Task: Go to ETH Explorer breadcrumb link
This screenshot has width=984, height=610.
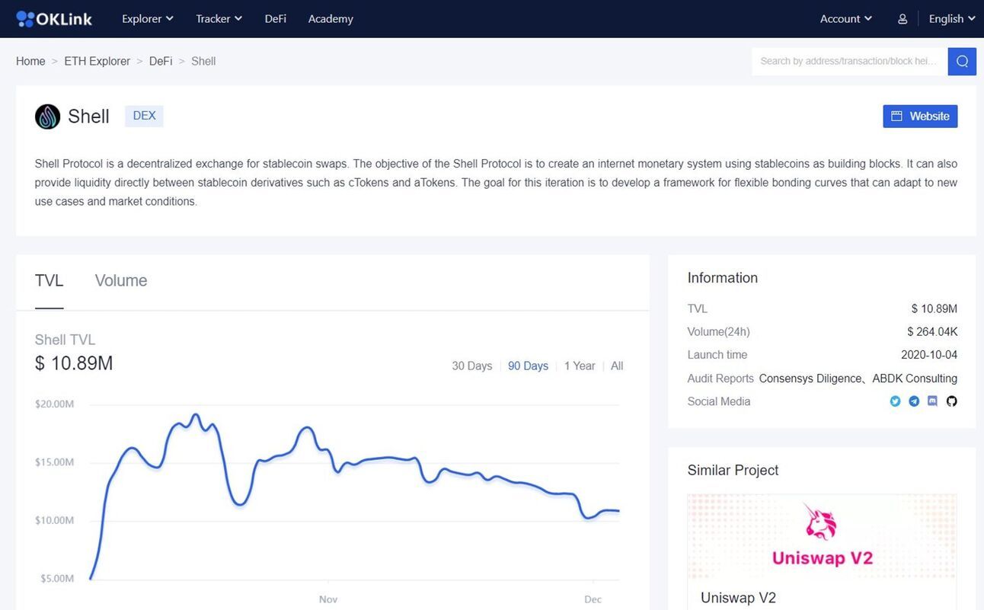Action: pyautogui.click(x=97, y=61)
